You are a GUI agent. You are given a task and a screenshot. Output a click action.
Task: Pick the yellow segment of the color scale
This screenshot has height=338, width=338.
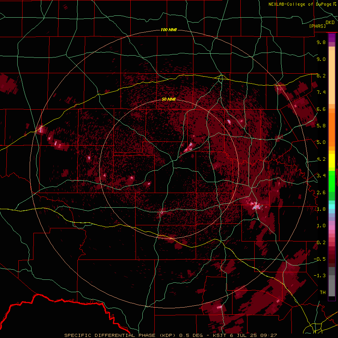[x=332, y=161]
